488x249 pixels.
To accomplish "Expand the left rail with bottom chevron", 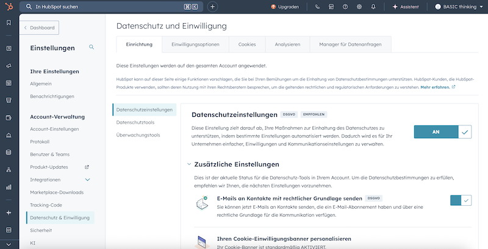I will point(9,244).
